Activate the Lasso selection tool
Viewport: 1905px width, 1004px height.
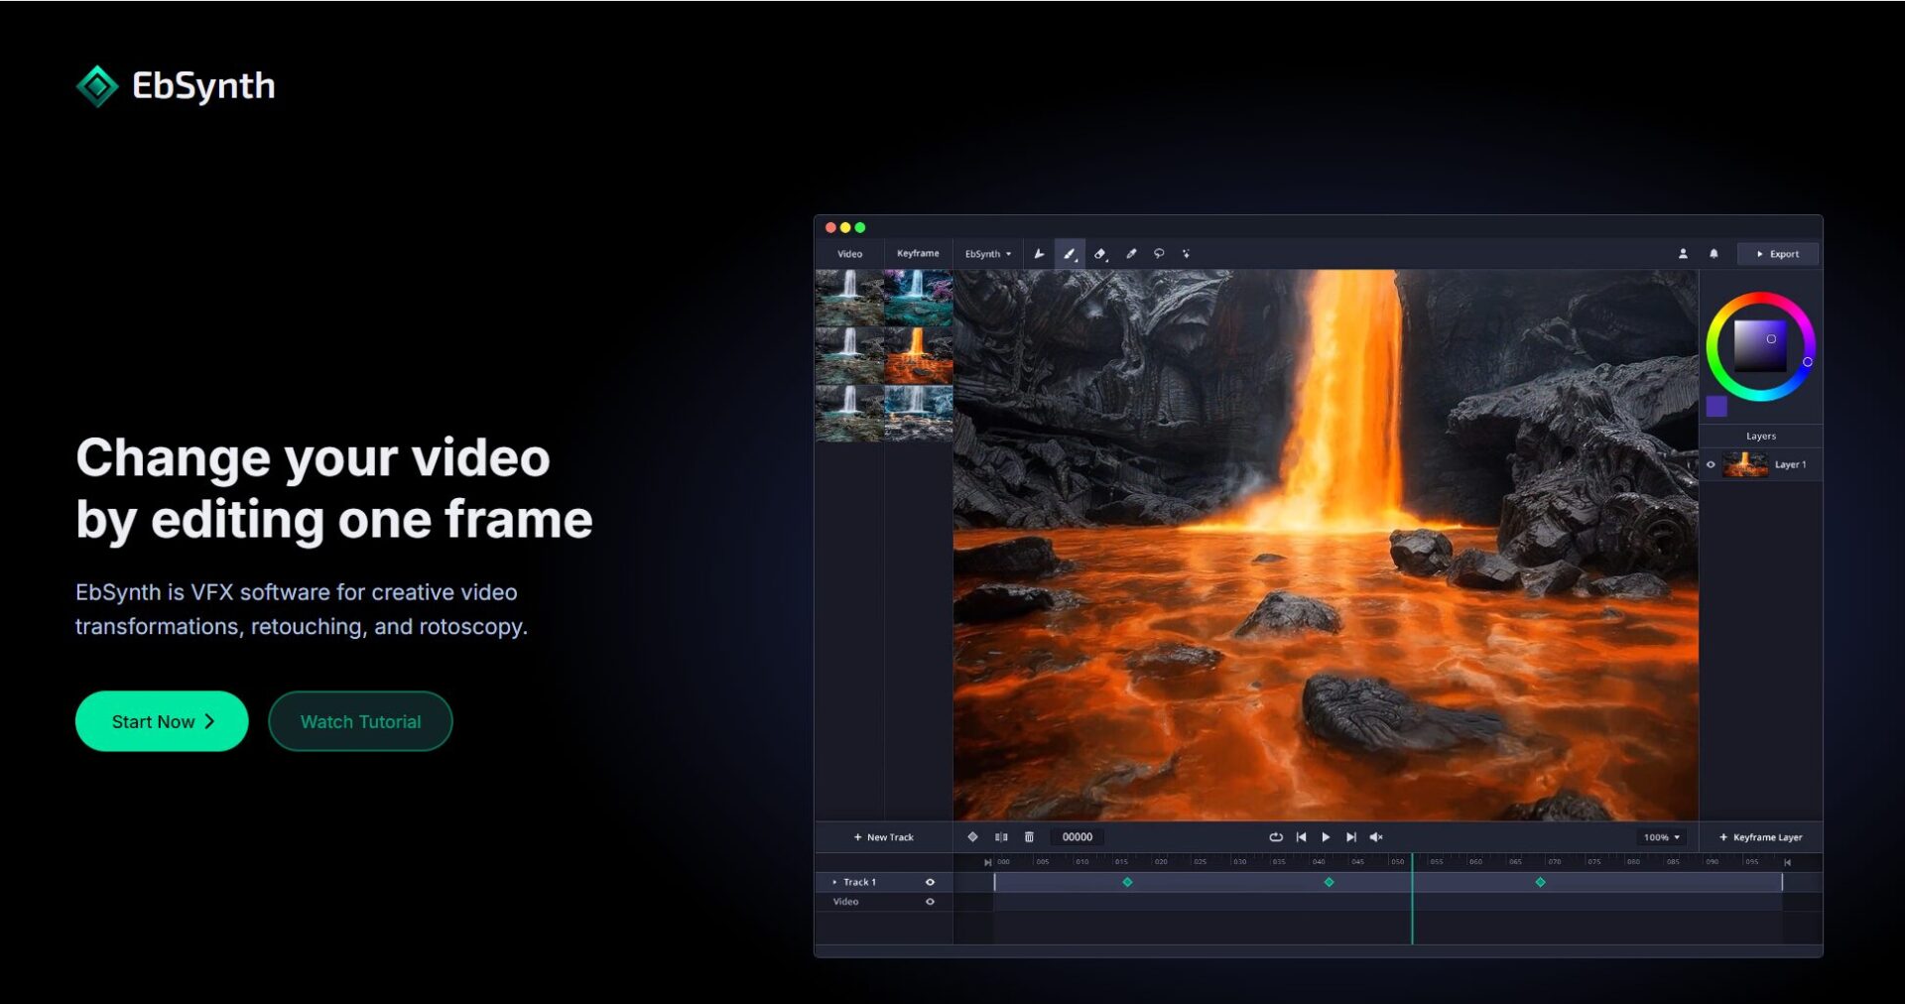pos(1159,254)
